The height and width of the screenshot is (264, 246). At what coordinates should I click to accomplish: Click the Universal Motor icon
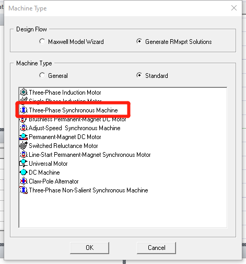click(x=24, y=164)
